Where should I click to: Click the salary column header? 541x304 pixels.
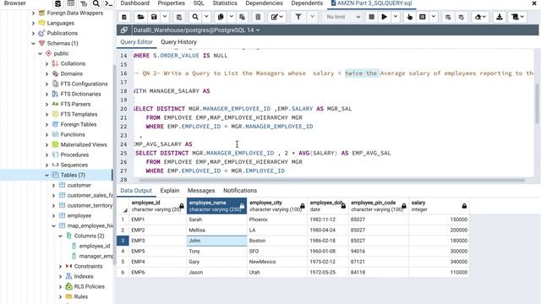click(x=439, y=206)
